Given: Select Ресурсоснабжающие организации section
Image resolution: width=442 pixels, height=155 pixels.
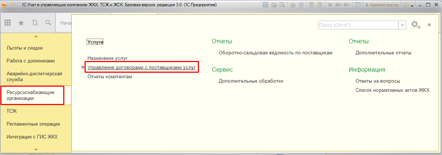Looking at the screenshot, I should (32, 95).
